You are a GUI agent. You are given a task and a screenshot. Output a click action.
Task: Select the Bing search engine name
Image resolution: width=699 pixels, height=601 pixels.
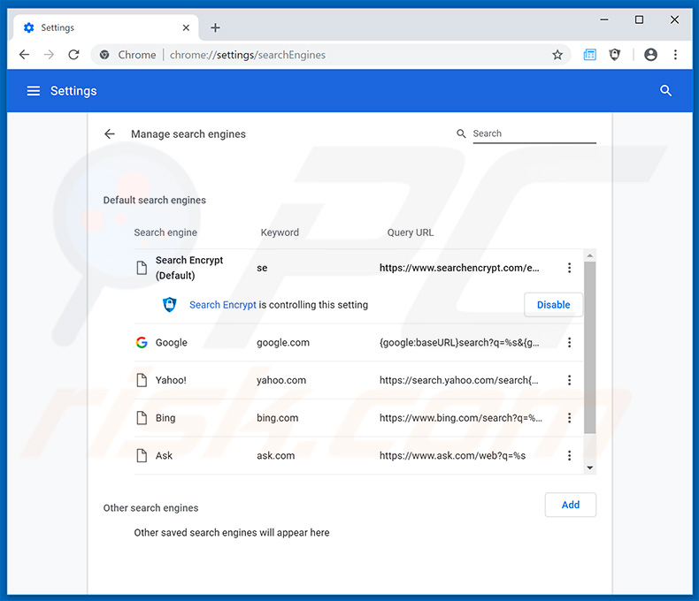pos(165,417)
